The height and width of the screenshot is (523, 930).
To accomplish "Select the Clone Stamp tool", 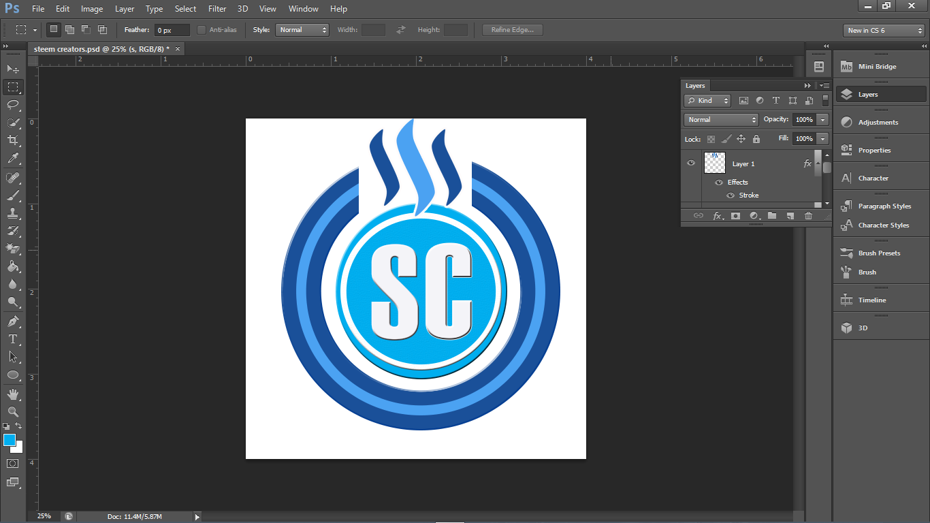I will 13,213.
